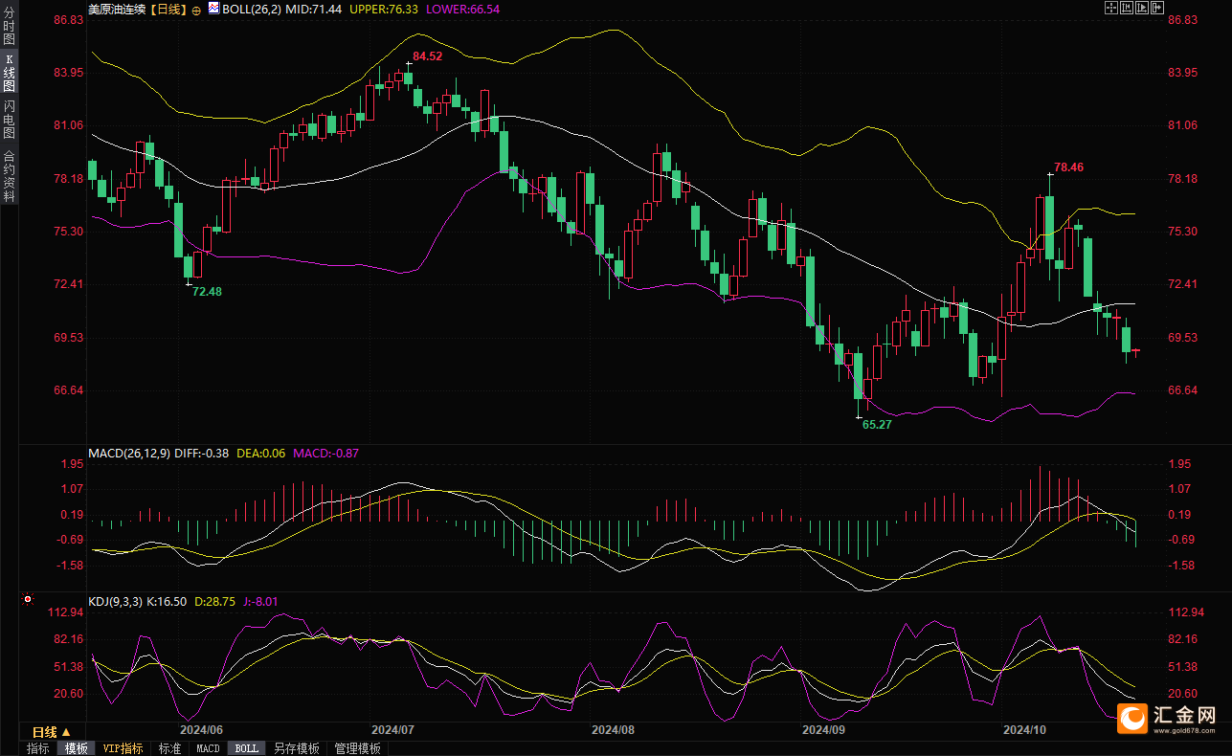Screen dimensions: 1232x756
Task: Click the K:16.50 value
Action: [168, 602]
